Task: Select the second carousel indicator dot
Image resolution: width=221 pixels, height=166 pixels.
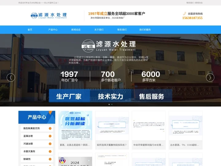Action: click(112, 105)
